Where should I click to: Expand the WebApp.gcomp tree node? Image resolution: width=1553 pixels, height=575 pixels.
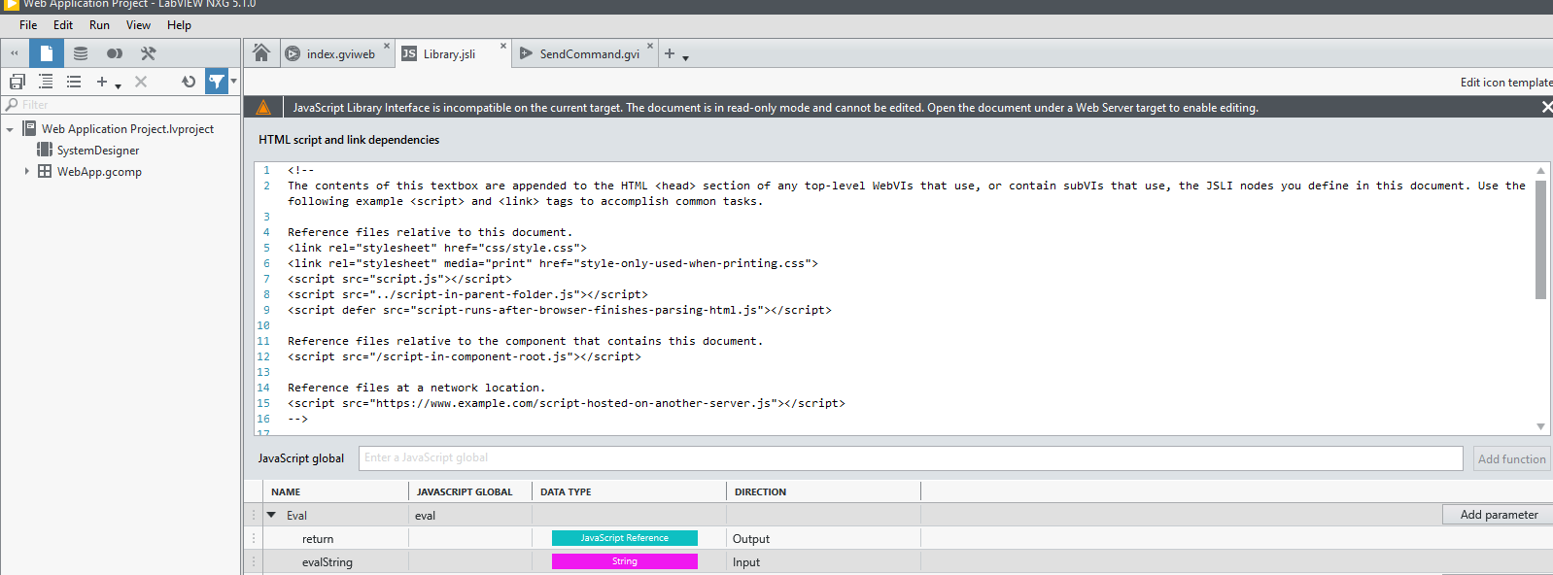[x=26, y=171]
